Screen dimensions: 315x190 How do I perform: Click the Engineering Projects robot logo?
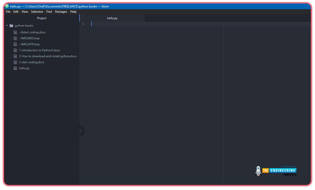258,171
